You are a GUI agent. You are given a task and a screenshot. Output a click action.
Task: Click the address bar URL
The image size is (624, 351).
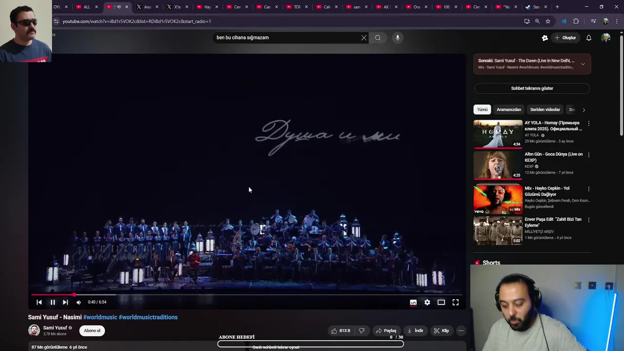tap(136, 21)
